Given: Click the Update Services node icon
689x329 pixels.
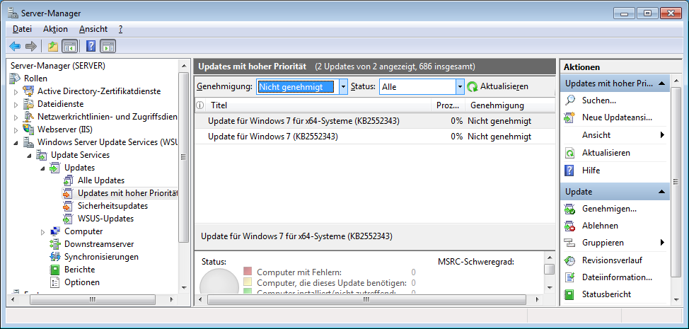Looking at the screenshot, I should [x=42, y=155].
